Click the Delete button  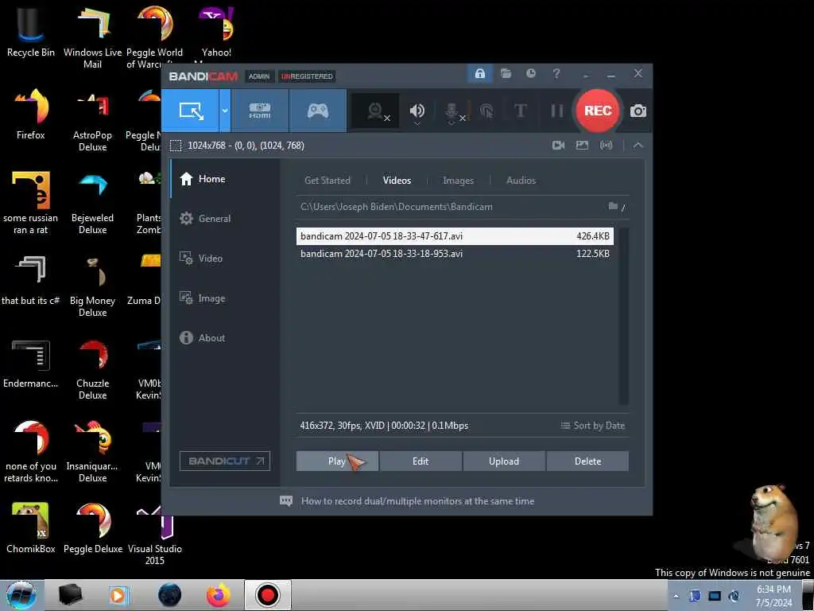[x=587, y=461]
